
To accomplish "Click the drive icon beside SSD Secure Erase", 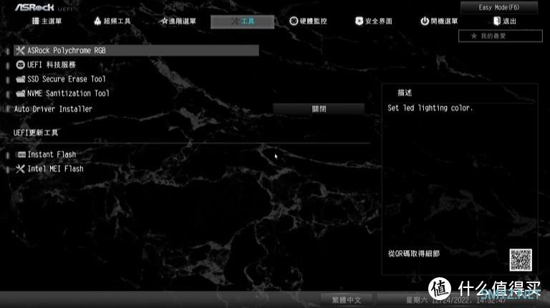I will (x=20, y=79).
